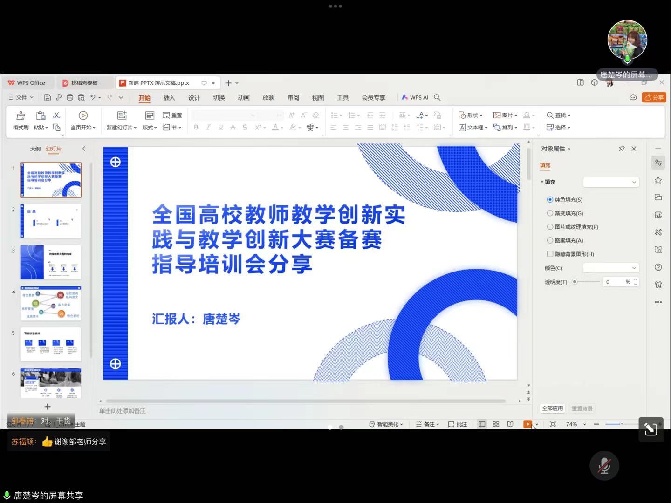Open the 智能美化 dropdown in status bar

[386, 424]
